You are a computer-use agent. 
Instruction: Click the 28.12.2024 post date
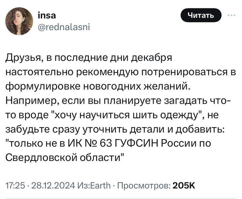(53, 186)
